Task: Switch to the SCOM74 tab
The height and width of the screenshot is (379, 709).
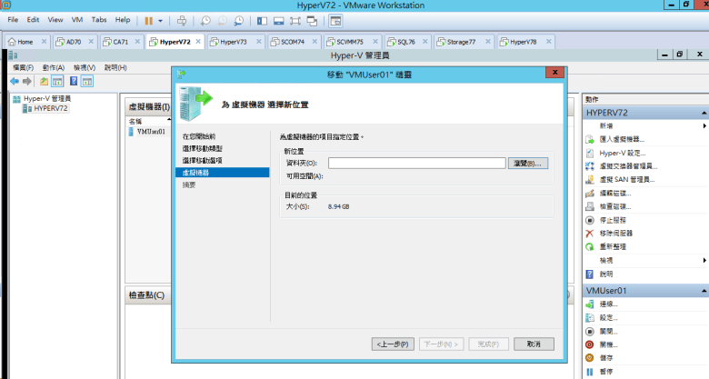Action: pos(290,42)
